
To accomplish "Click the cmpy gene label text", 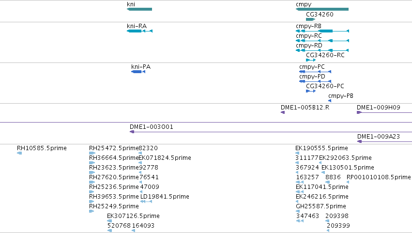I will [304, 4].
